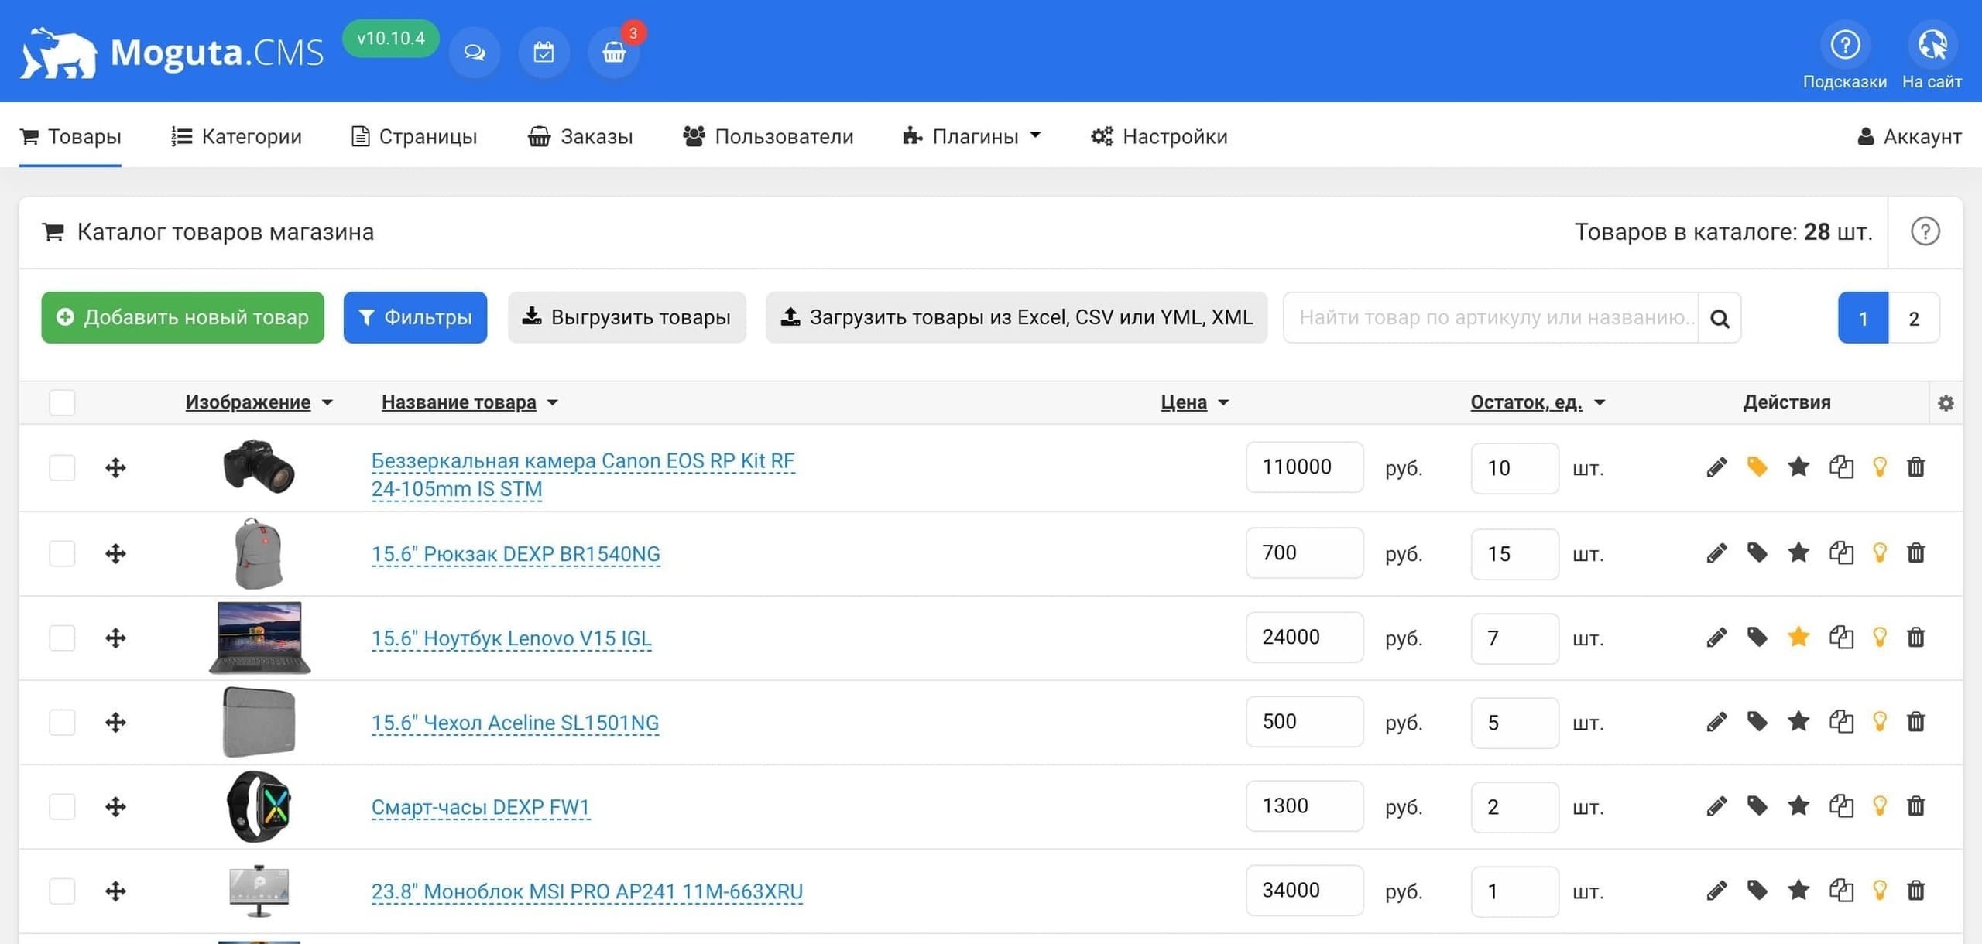
Task: Click edit pencil for Рюкзак DEXP BR1540NG
Action: (1716, 553)
